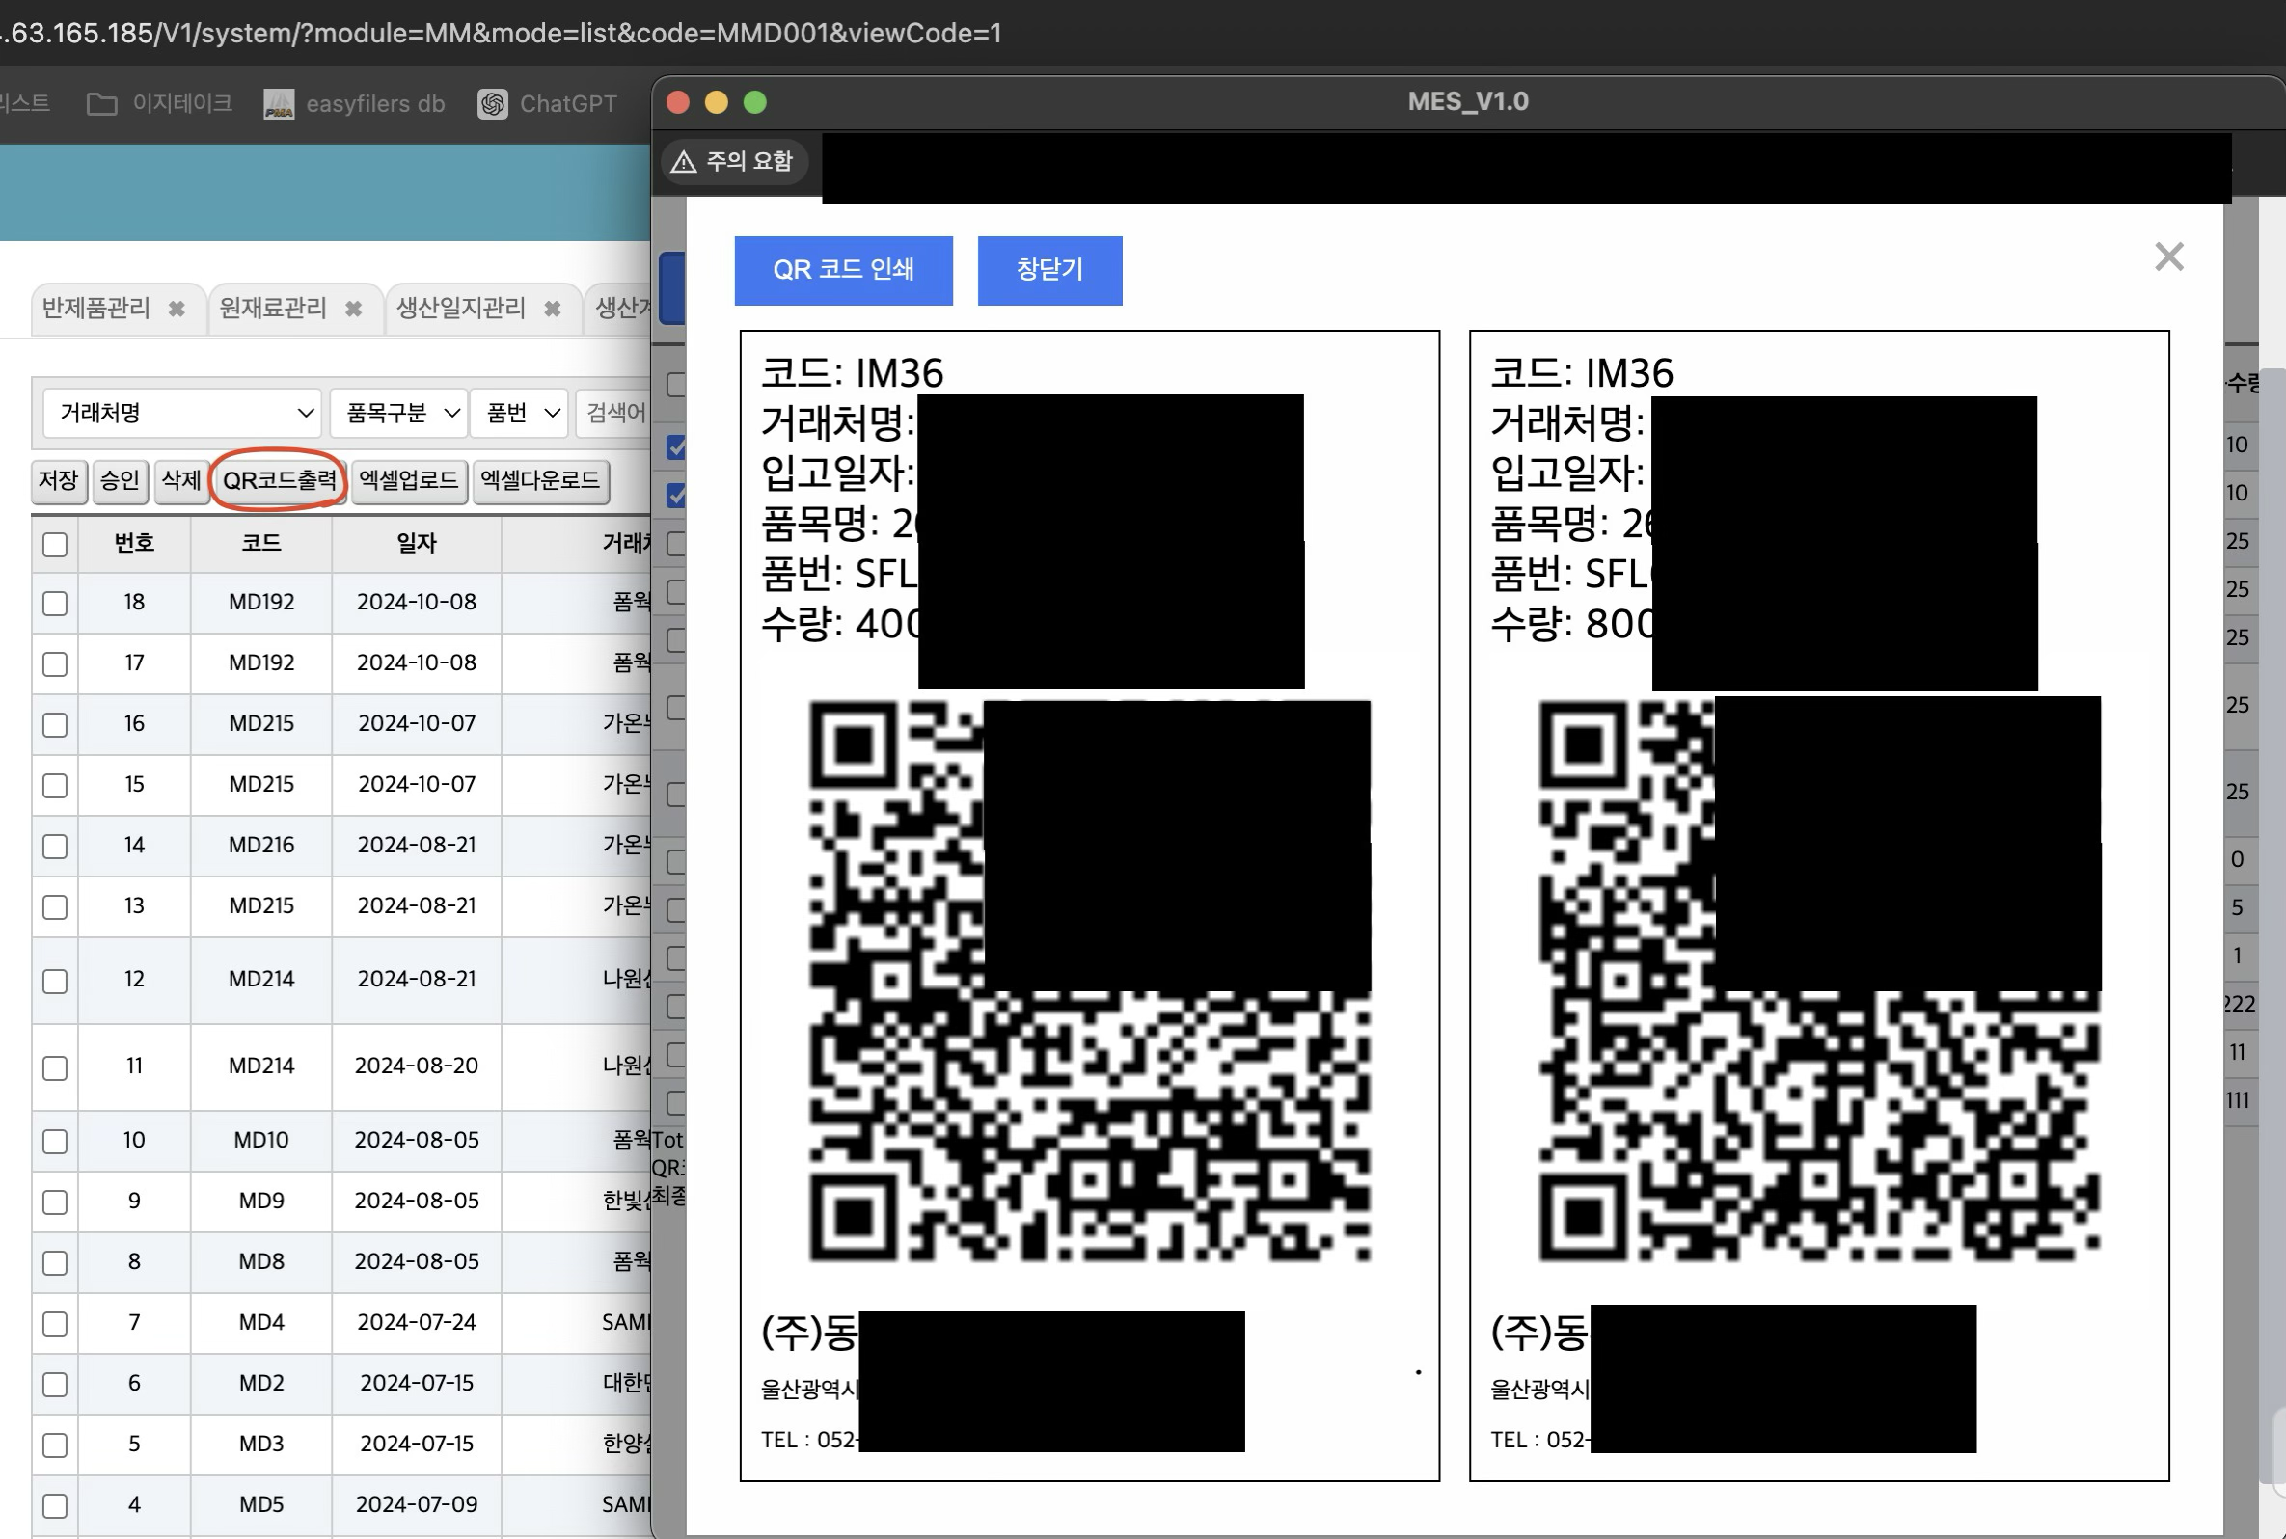Click the 코드 column header
Image resolution: width=2286 pixels, height=1539 pixels.
(261, 544)
